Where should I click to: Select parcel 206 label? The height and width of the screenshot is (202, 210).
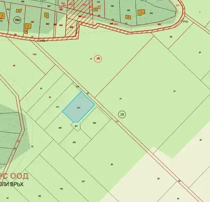point(60,128)
